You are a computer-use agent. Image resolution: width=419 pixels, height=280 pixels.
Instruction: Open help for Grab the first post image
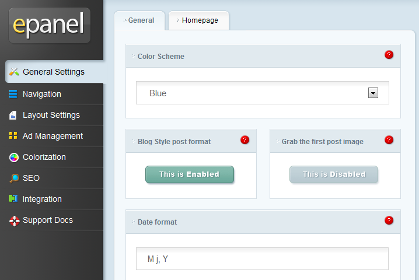pyautogui.click(x=389, y=140)
